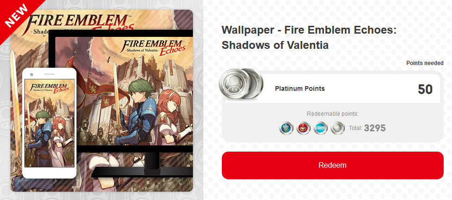
Task: Click the Fire Emblem Heroes platinum coin icon
Action: pos(286,128)
